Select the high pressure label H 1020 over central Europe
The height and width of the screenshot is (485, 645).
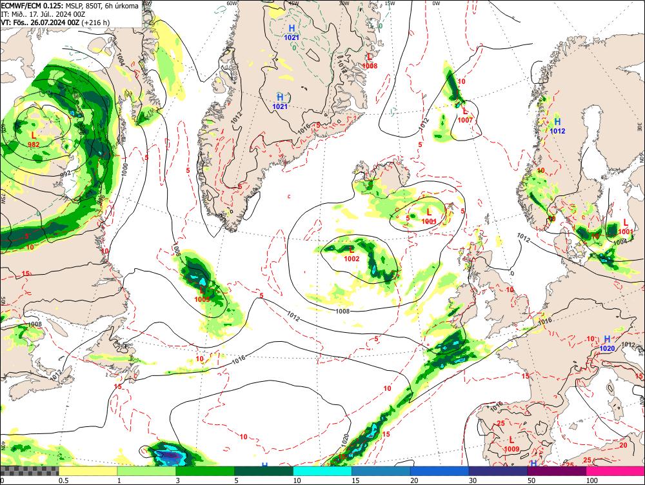[x=607, y=344]
